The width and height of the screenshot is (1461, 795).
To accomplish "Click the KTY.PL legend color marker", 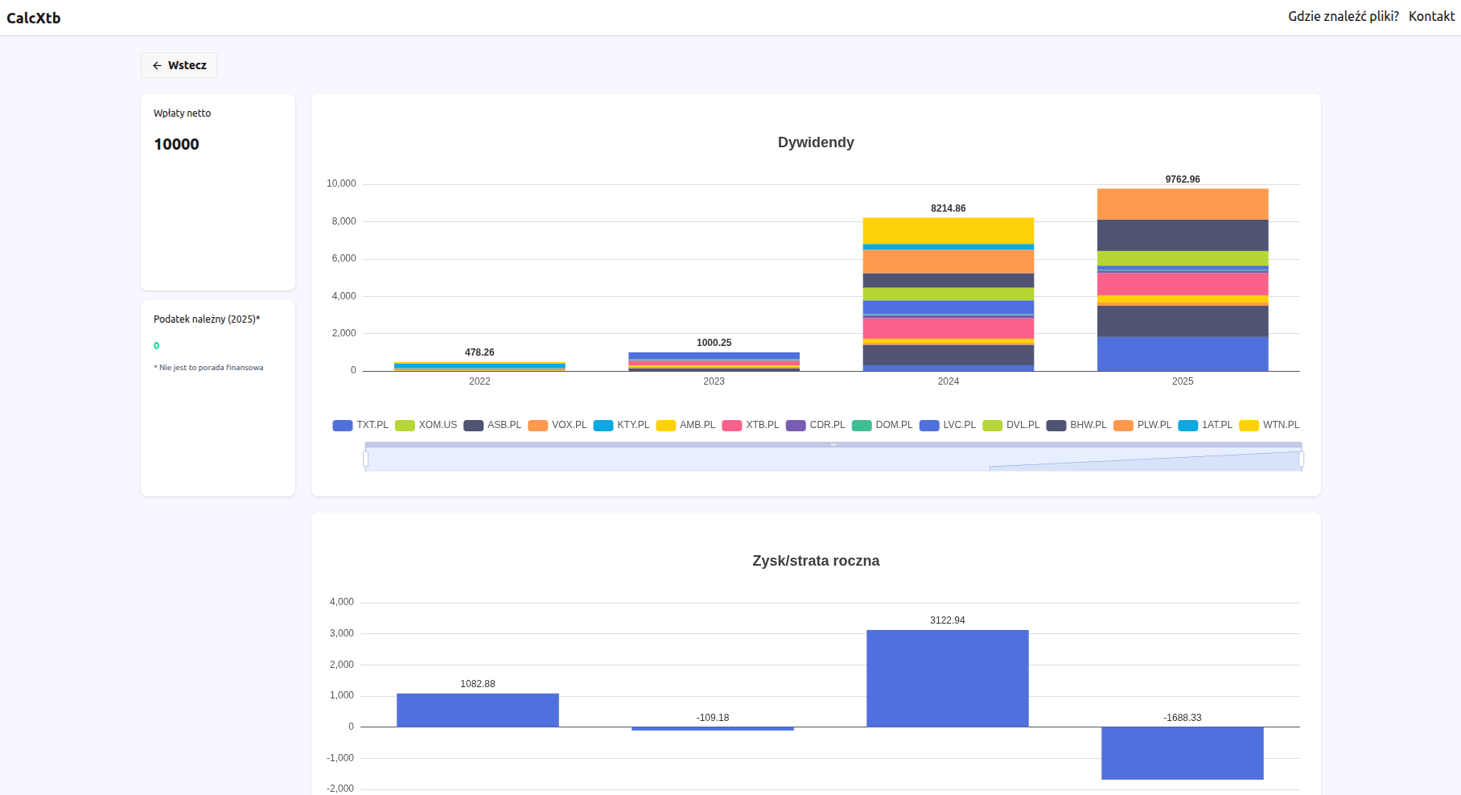I will (x=603, y=426).
